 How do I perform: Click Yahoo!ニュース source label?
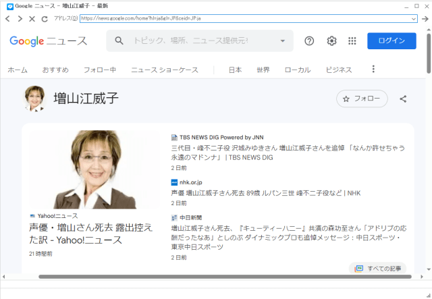pos(57,216)
